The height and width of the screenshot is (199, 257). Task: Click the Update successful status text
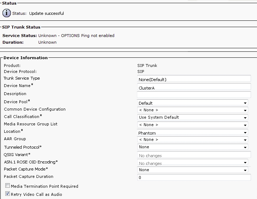[46, 13]
